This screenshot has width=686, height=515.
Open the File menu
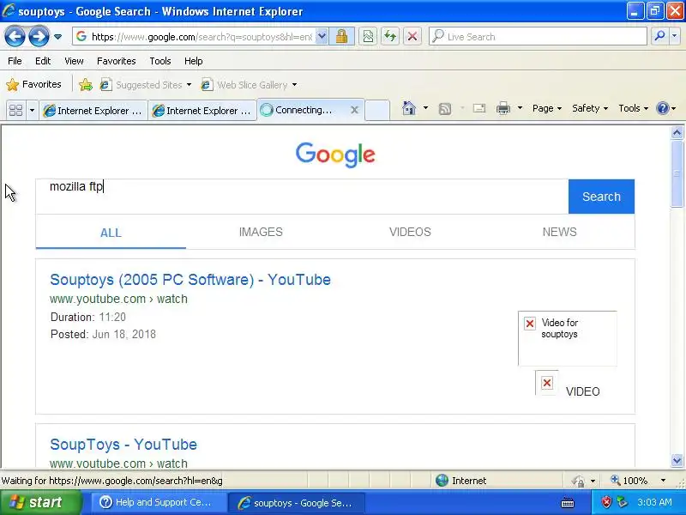(15, 61)
